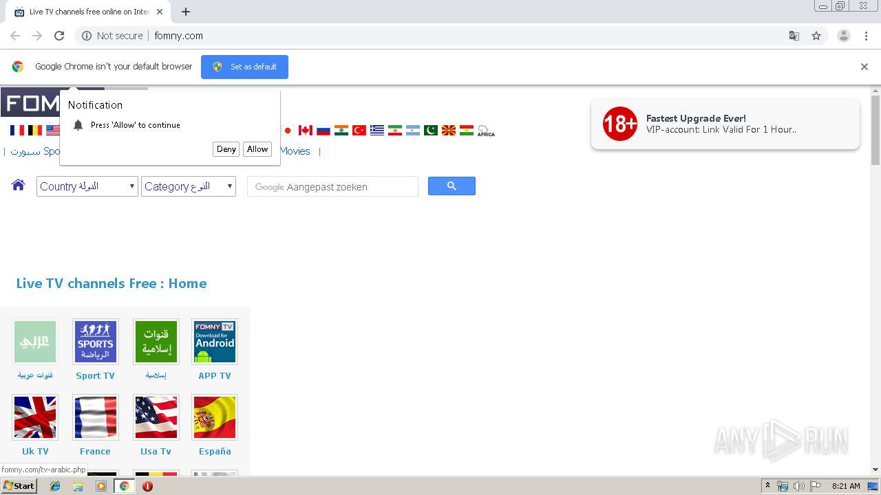
Task: Open the 18+ Fastest Upgrade Ever ad
Action: (x=725, y=124)
